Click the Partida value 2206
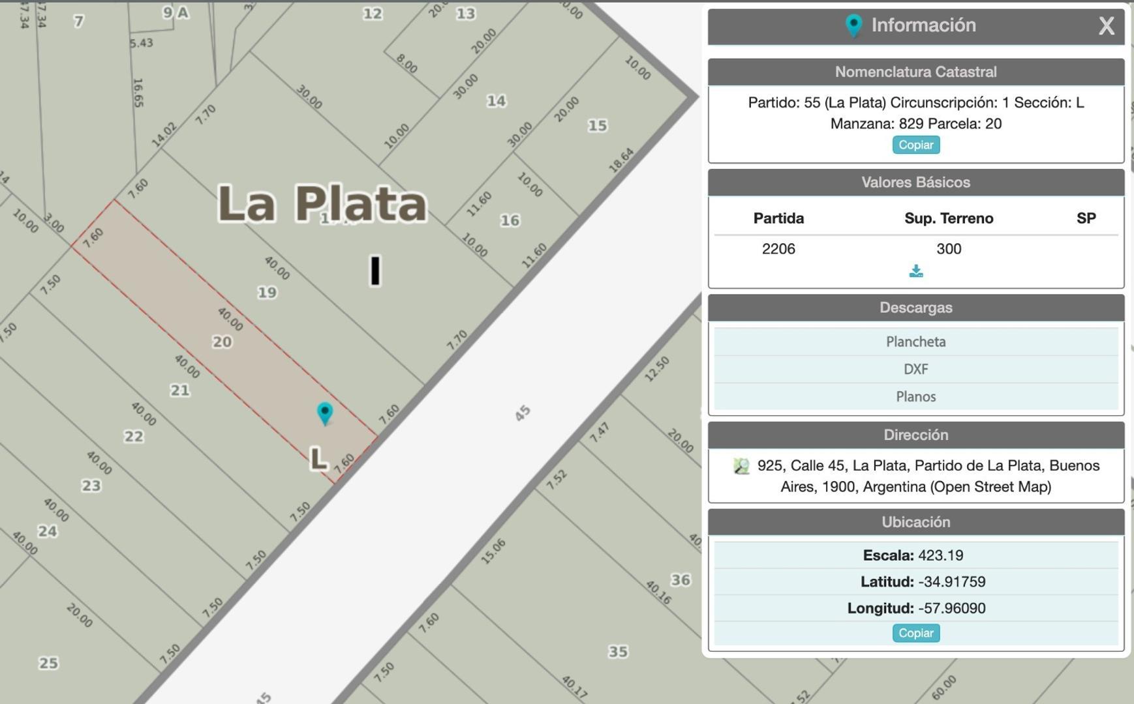This screenshot has height=704, width=1134. tap(778, 249)
